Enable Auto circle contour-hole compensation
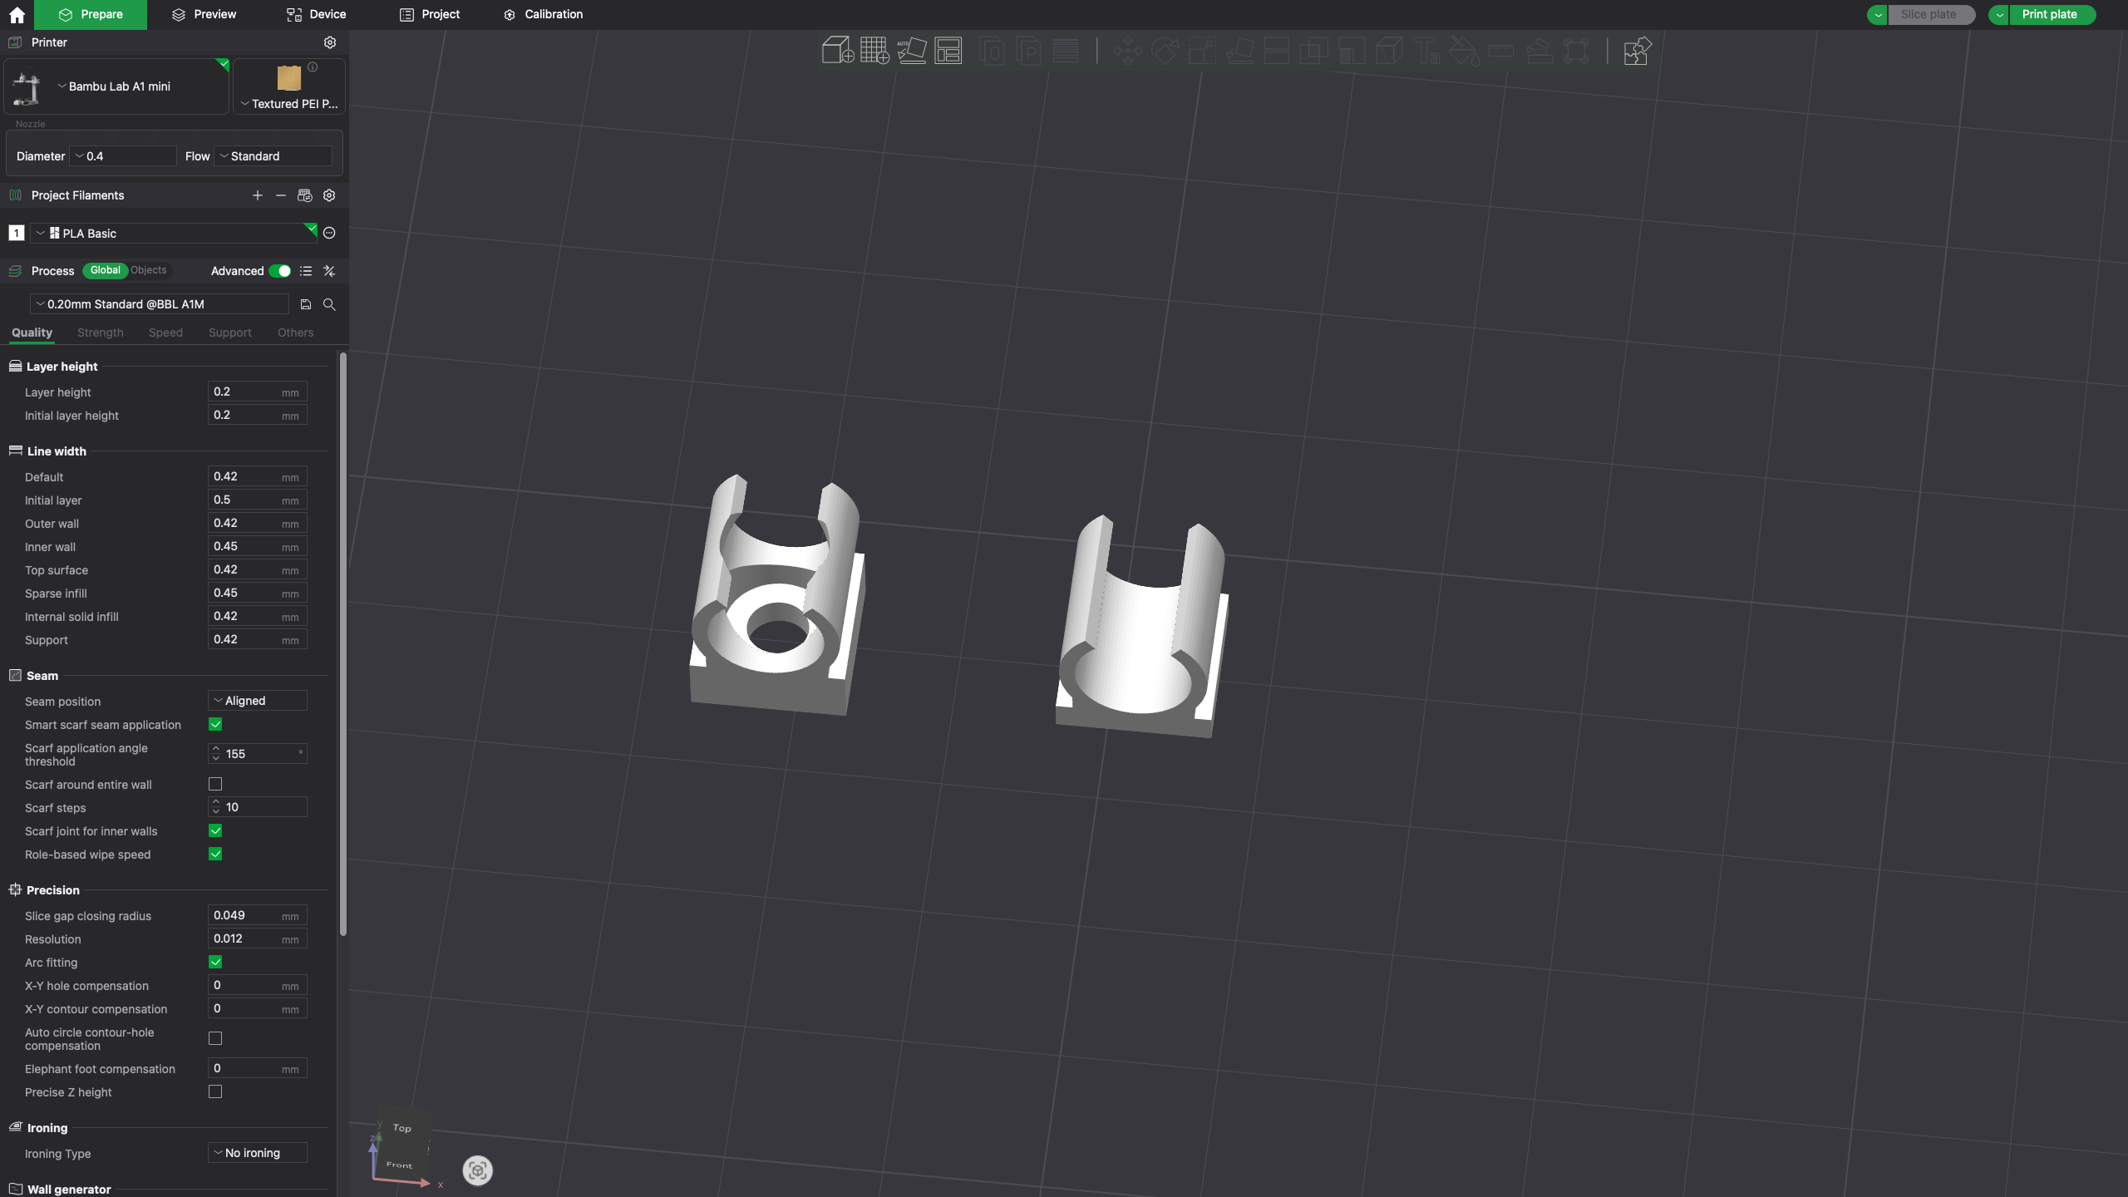Screen dimensions: 2128x1197 [215, 1039]
